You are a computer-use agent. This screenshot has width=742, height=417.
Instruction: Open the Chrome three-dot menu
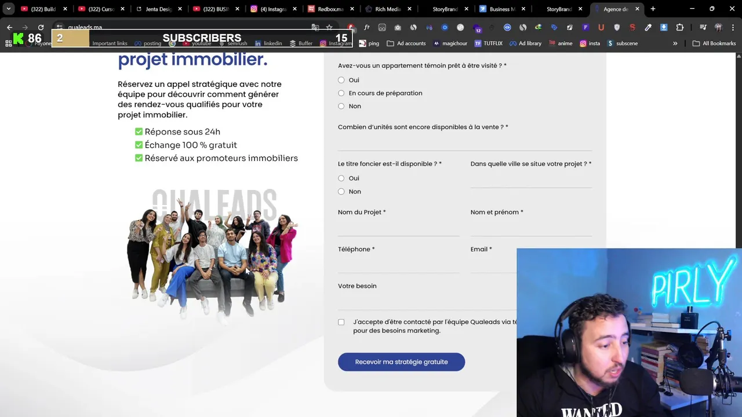coord(733,27)
